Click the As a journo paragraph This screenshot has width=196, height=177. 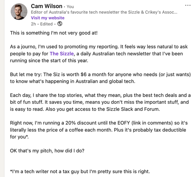[x=99, y=53]
